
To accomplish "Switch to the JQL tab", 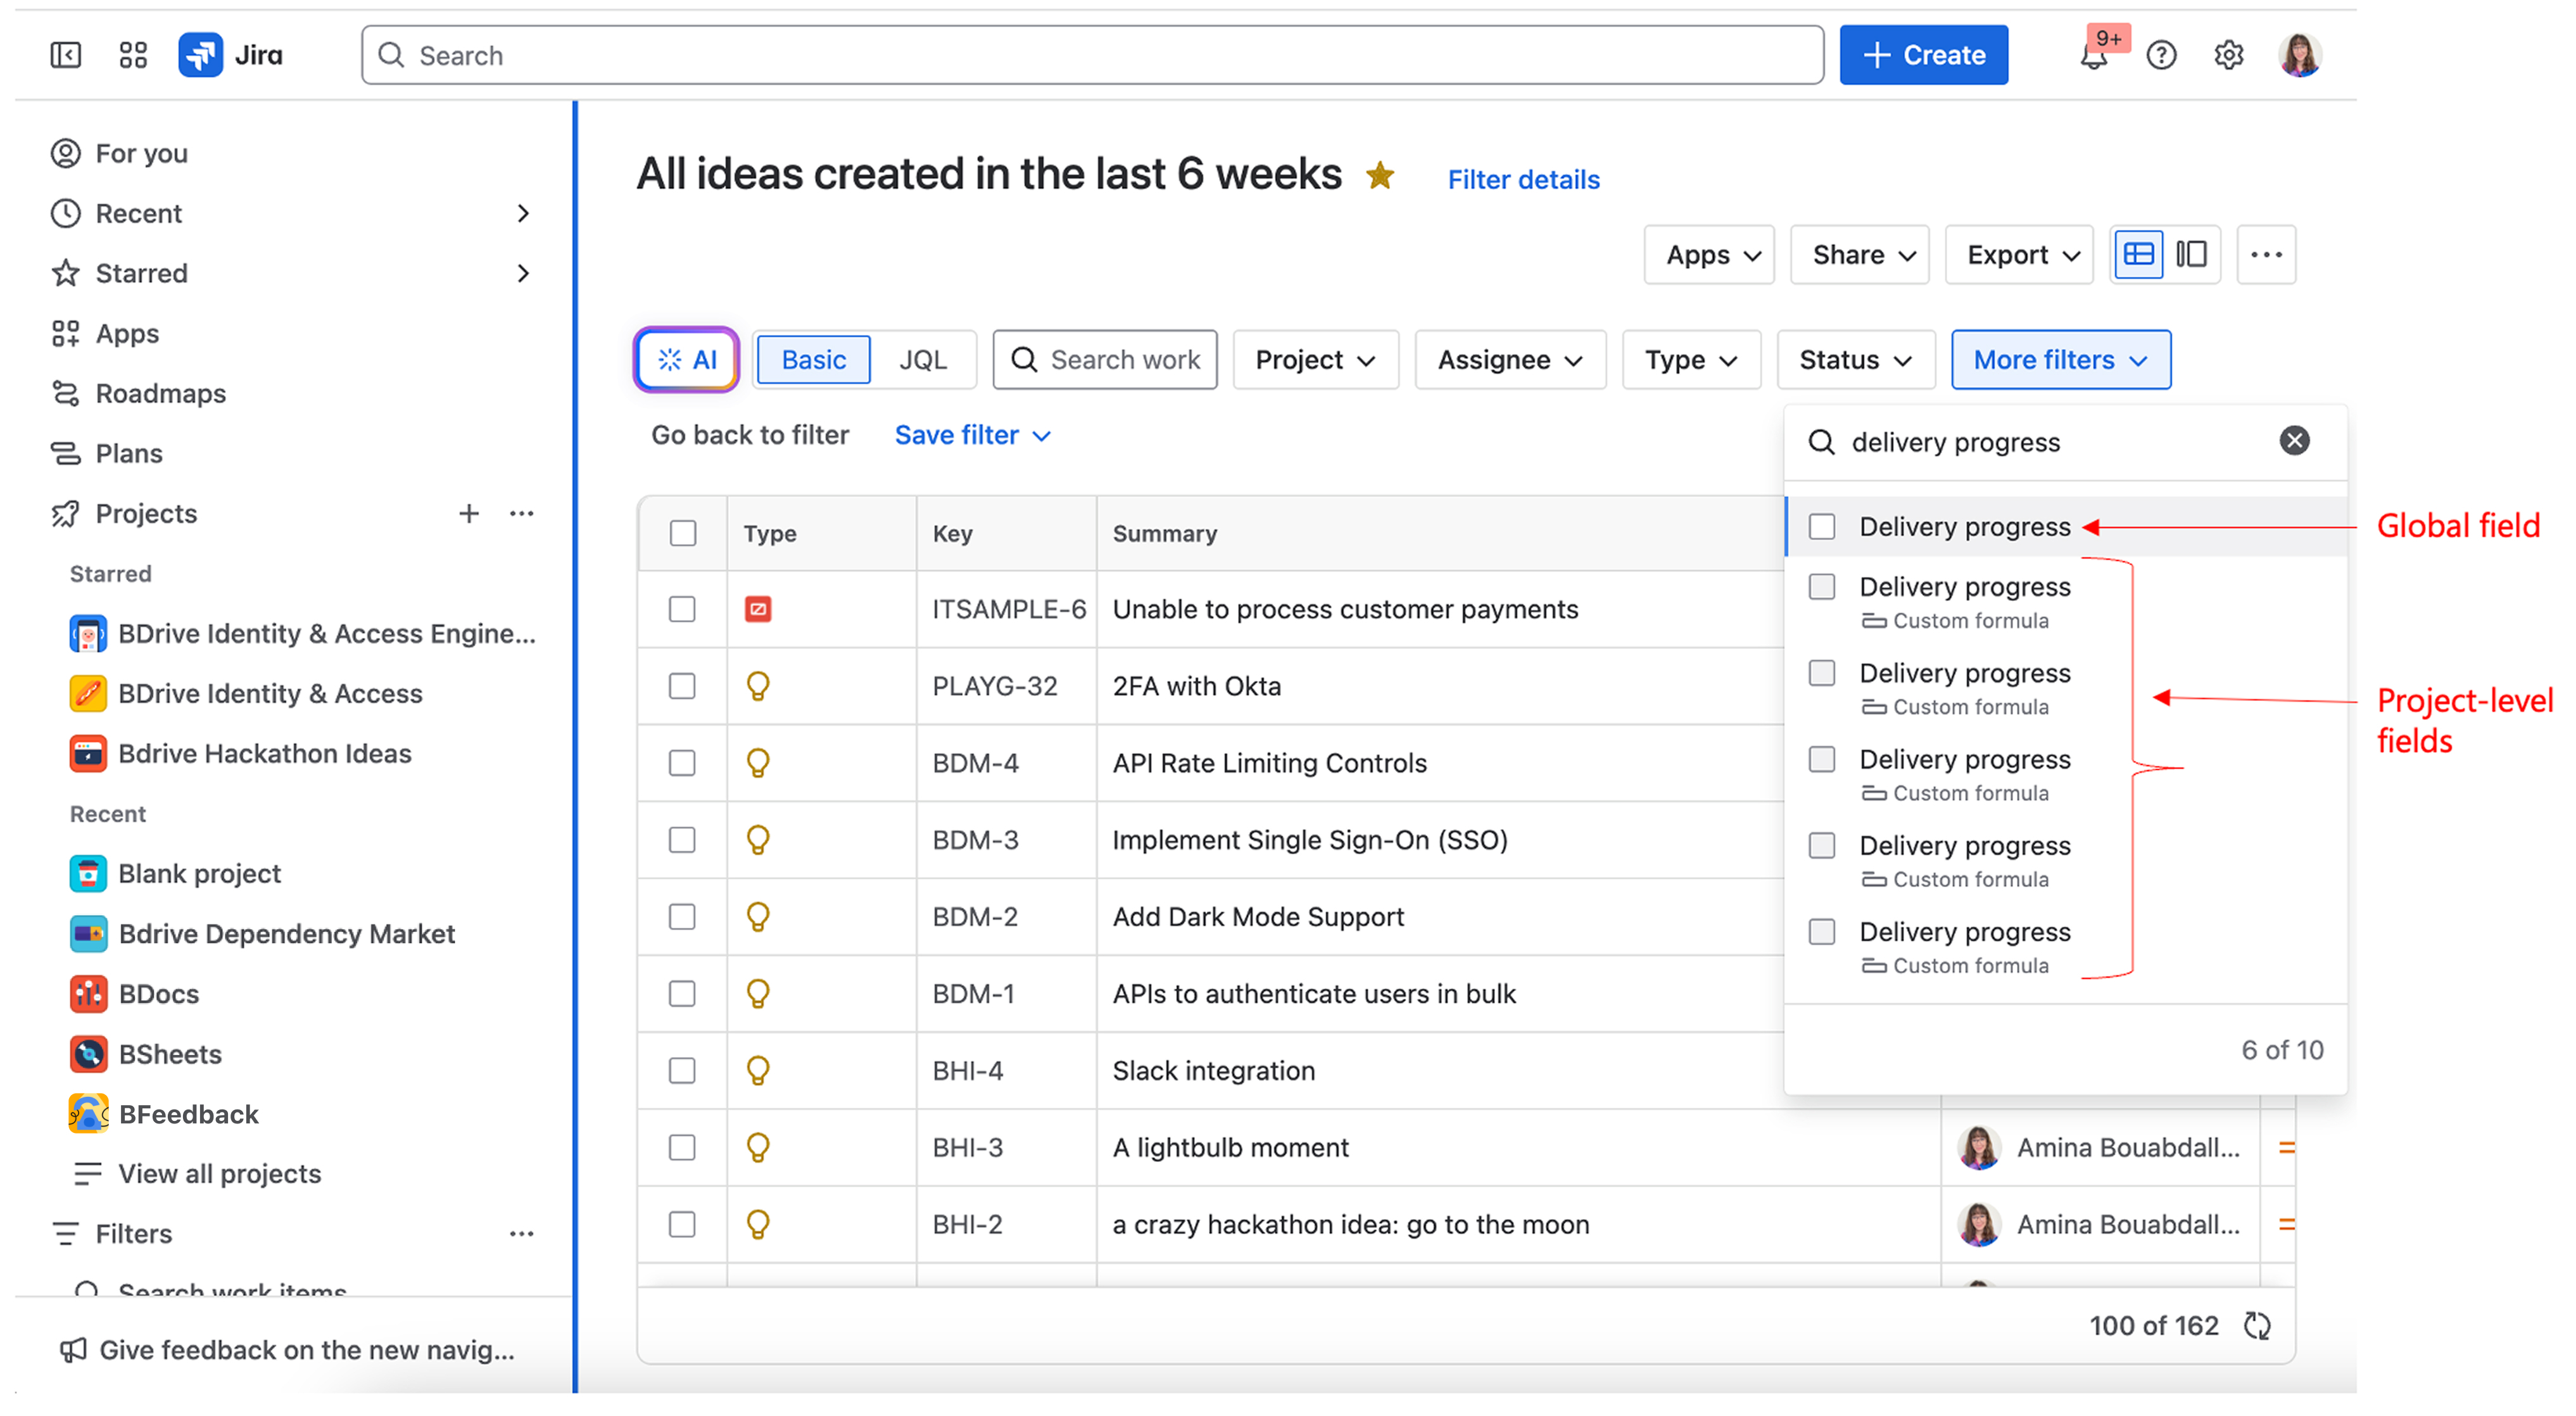I will click(923, 359).
